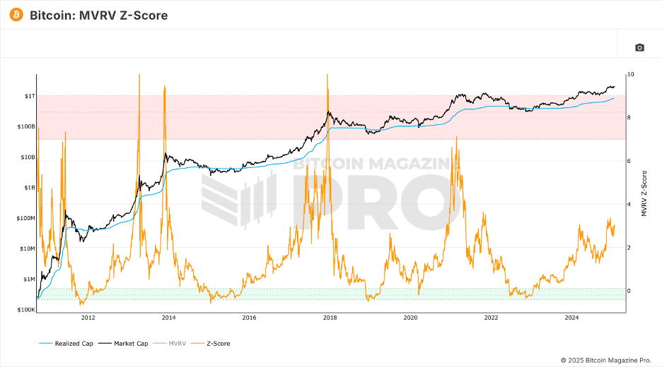Click the orange Bitcoin logo icon
Viewport: 662px width, 367px height.
pos(16,15)
